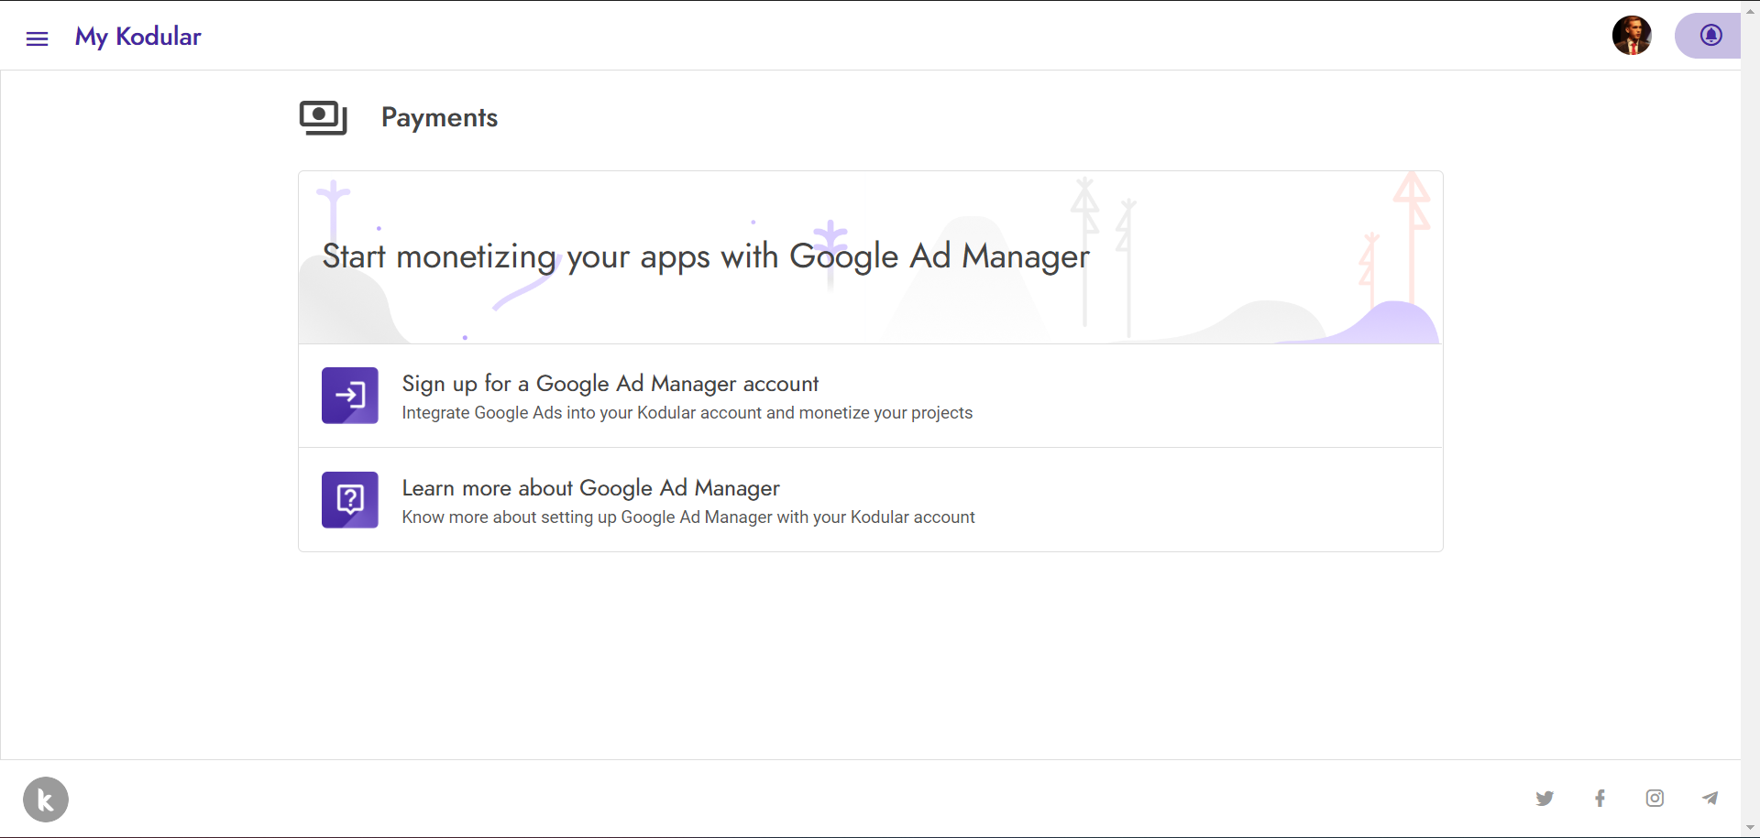Click the My Kodular logo title

tap(138, 37)
